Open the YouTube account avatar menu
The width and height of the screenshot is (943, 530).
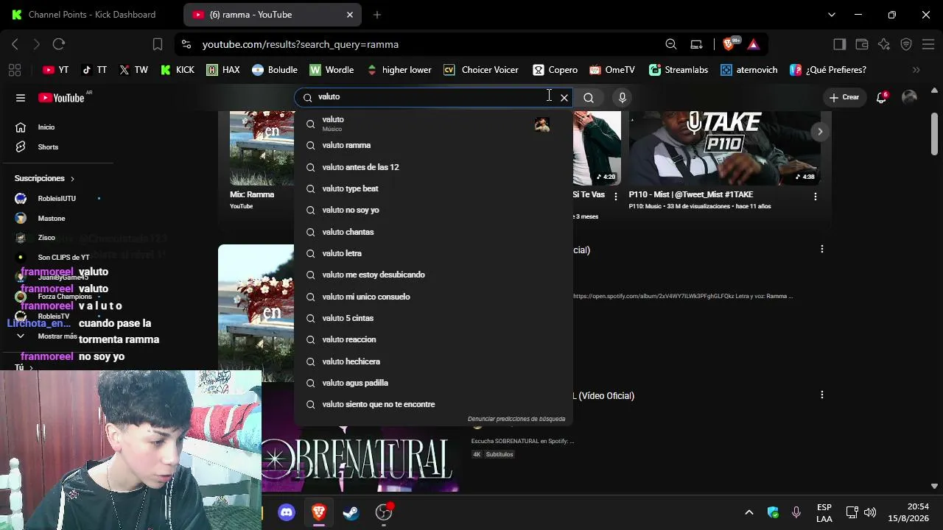click(x=909, y=97)
